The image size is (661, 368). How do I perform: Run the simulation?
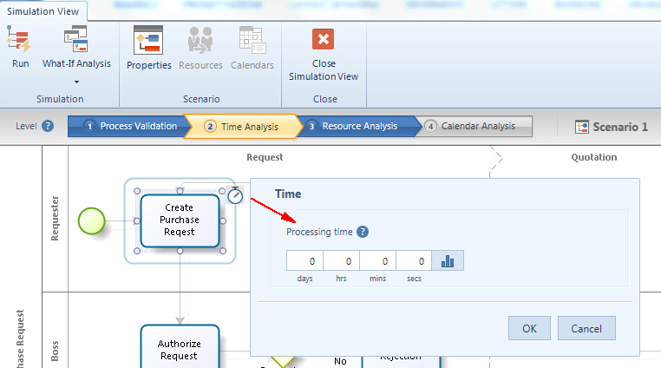click(20, 46)
